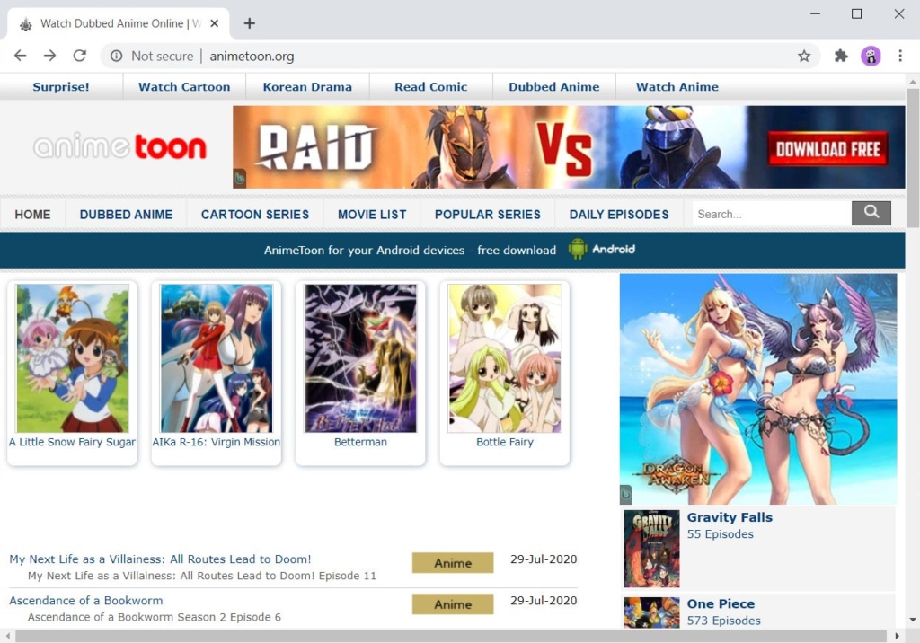Click the green Android robot icon
This screenshot has width=920, height=643.
[x=578, y=249]
